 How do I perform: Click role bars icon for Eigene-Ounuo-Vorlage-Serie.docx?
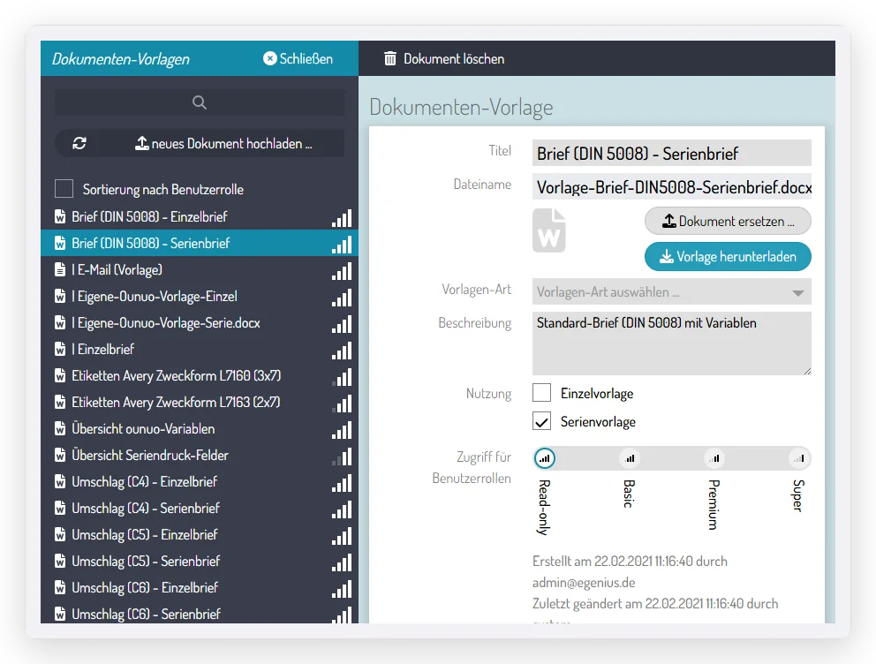[x=342, y=324]
